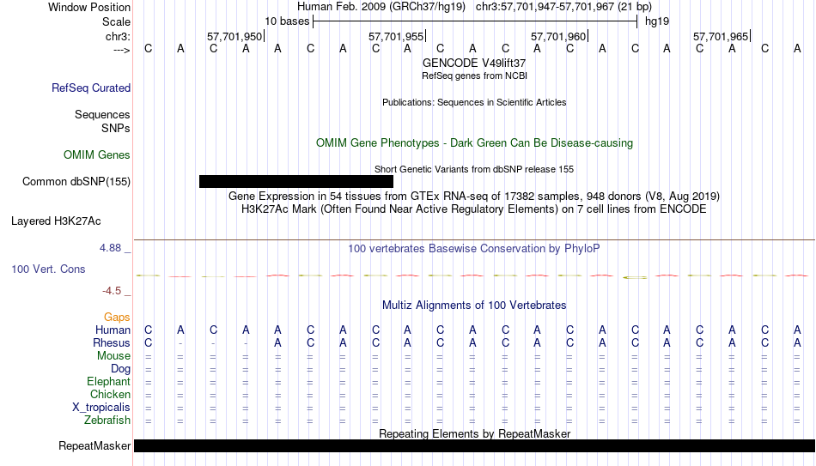The width and height of the screenshot is (816, 466).
Task: Click the Human alignment row label
Action: (x=113, y=330)
